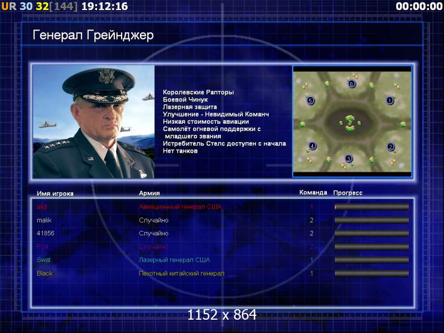Click the progress bar for player Swat
This screenshot has height=333, width=444.
click(x=371, y=260)
